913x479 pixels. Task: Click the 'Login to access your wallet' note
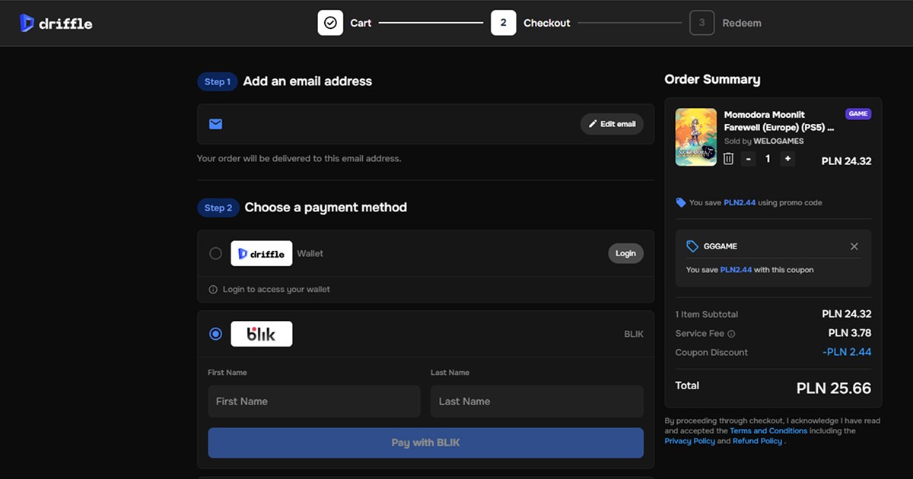click(x=276, y=290)
